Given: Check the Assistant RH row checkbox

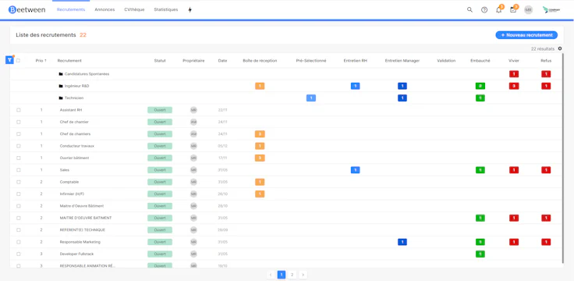Looking at the screenshot, I should pyautogui.click(x=18, y=110).
